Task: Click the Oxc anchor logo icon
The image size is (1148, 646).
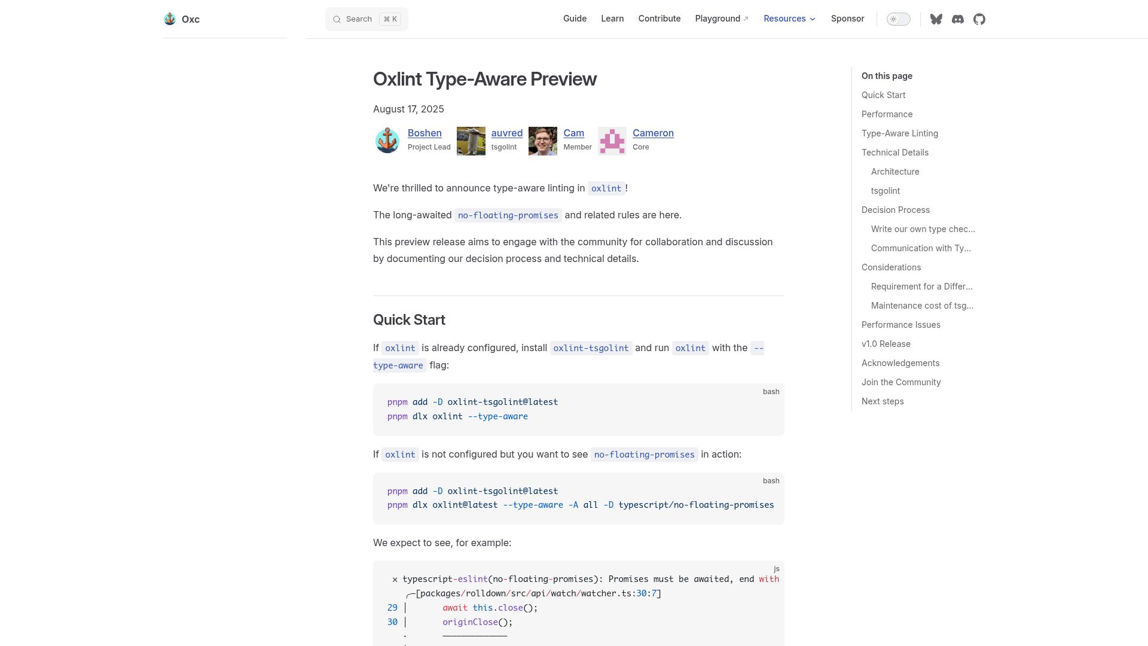Action: pyautogui.click(x=170, y=19)
